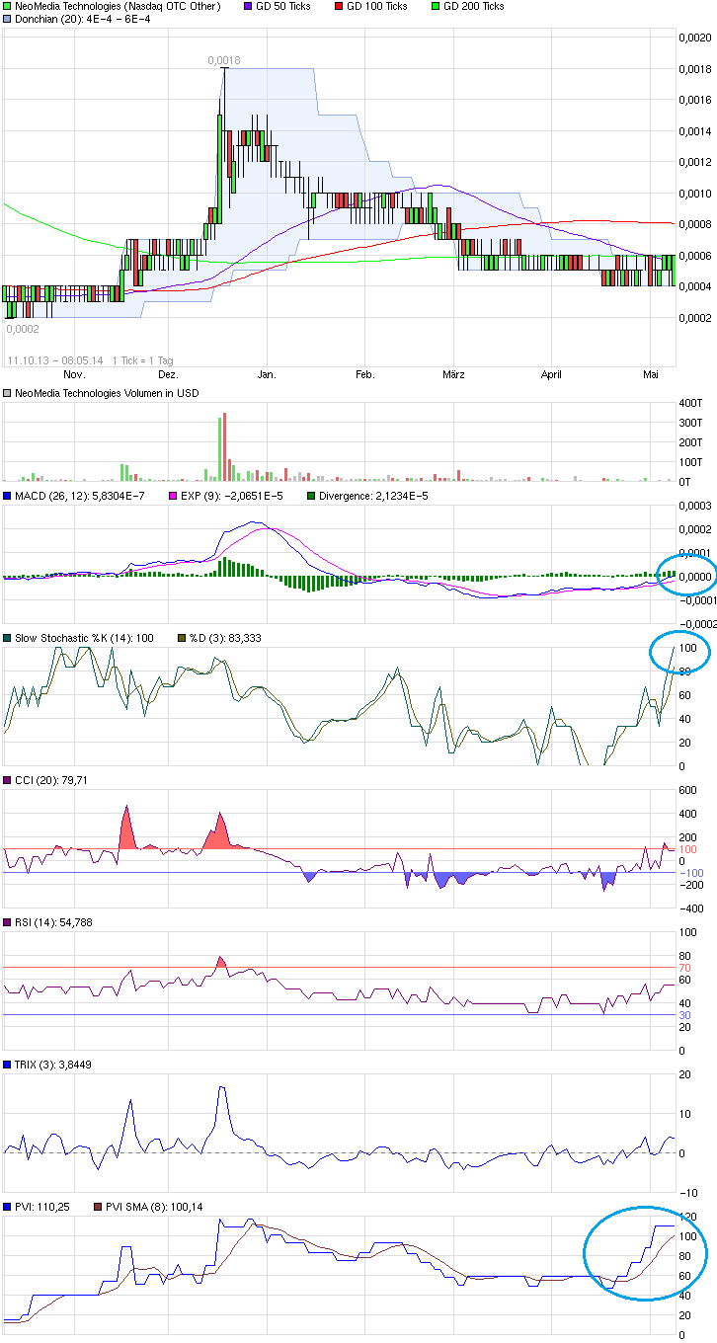Select the GD 100 Ticks legend label
717x1343 pixels.
[379, 6]
